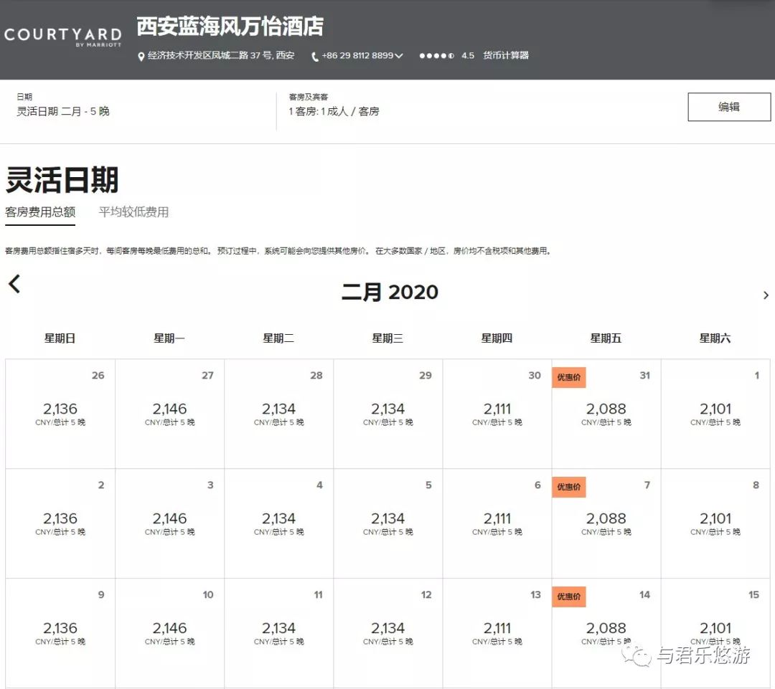Open the 4.5 rating dots review
This screenshot has width=775, height=689.
click(x=436, y=56)
